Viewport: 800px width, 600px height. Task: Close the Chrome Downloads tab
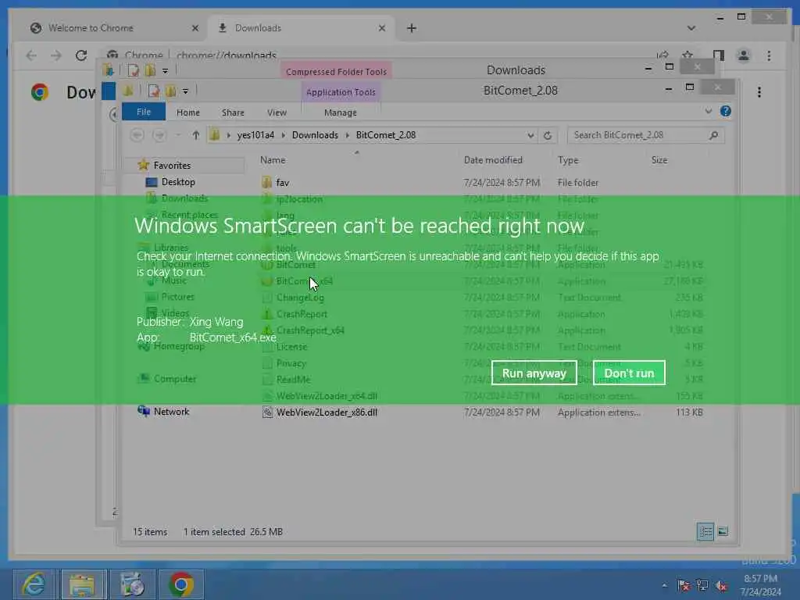coord(381,29)
